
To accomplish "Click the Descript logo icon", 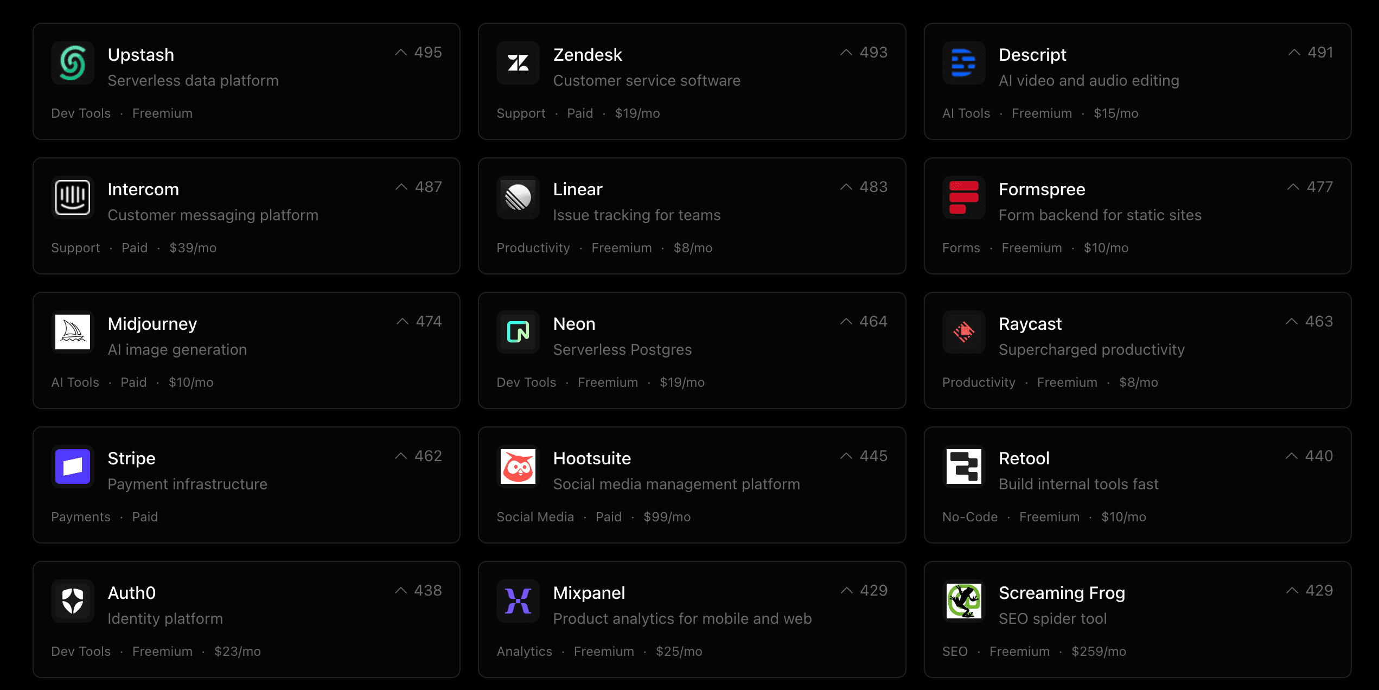I will coord(963,63).
